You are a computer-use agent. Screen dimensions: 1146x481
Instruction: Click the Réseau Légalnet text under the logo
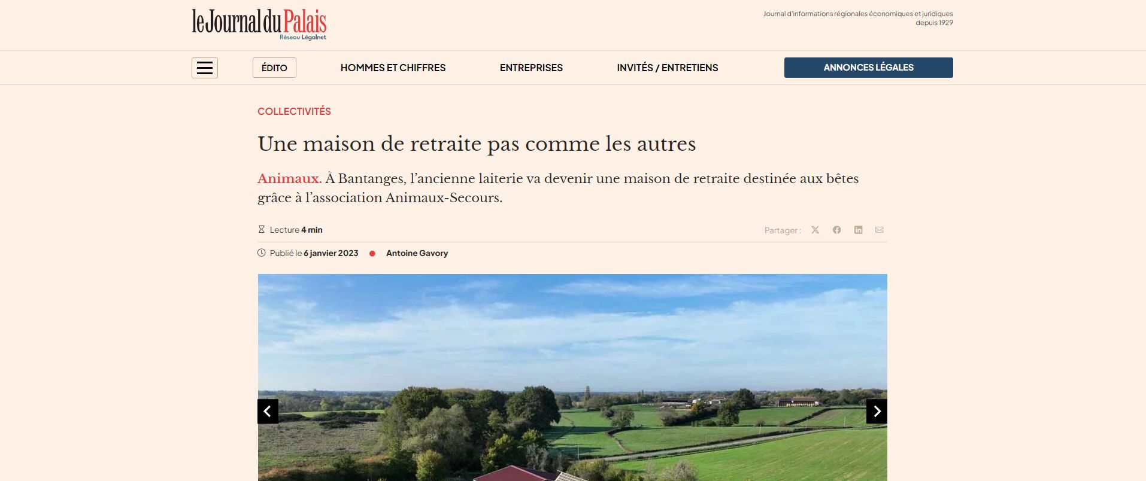(x=303, y=37)
